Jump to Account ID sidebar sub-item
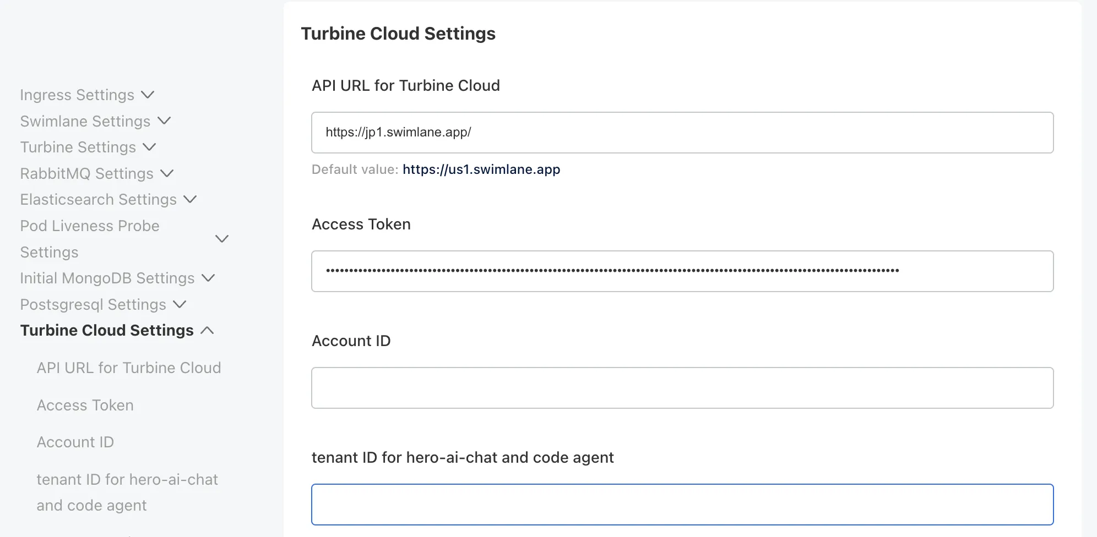The width and height of the screenshot is (1097, 537). click(x=75, y=442)
